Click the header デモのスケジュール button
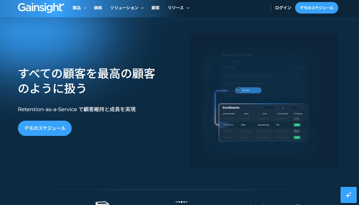359x205 pixels. click(x=316, y=8)
